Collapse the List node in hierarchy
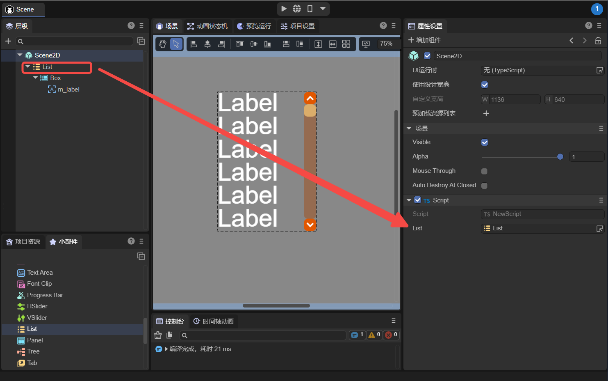This screenshot has height=381, width=608. [27, 67]
